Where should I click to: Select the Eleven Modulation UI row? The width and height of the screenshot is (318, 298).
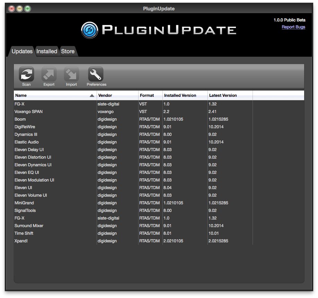pos(159,180)
